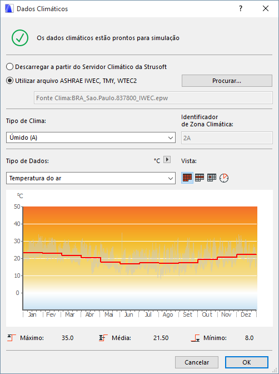Click the Fonte Clima file path field
This screenshot has height=374, width=279.
153,98
